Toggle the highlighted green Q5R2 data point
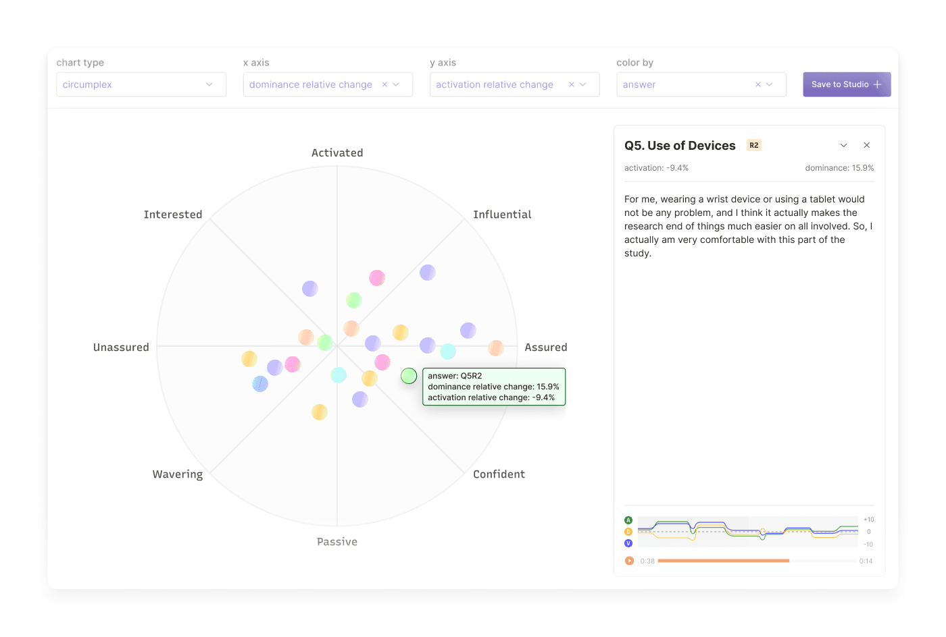Viewport: 946px width, 637px height. [408, 376]
